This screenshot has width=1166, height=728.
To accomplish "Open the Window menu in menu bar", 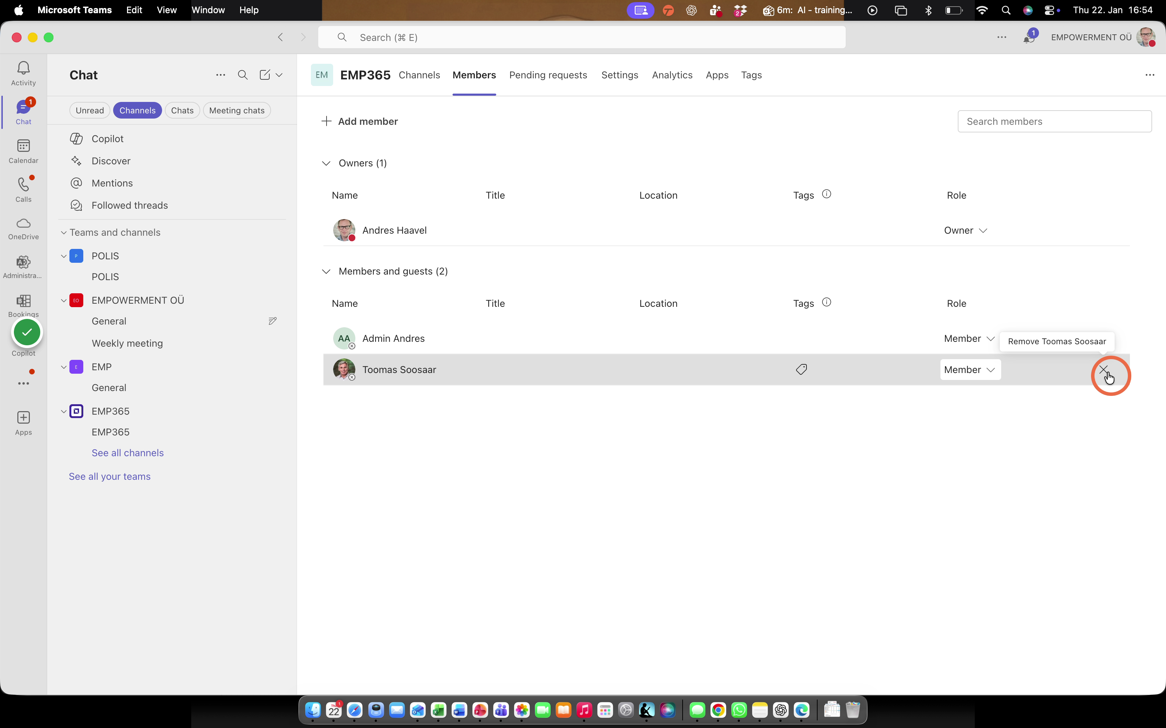I will coord(208,10).
